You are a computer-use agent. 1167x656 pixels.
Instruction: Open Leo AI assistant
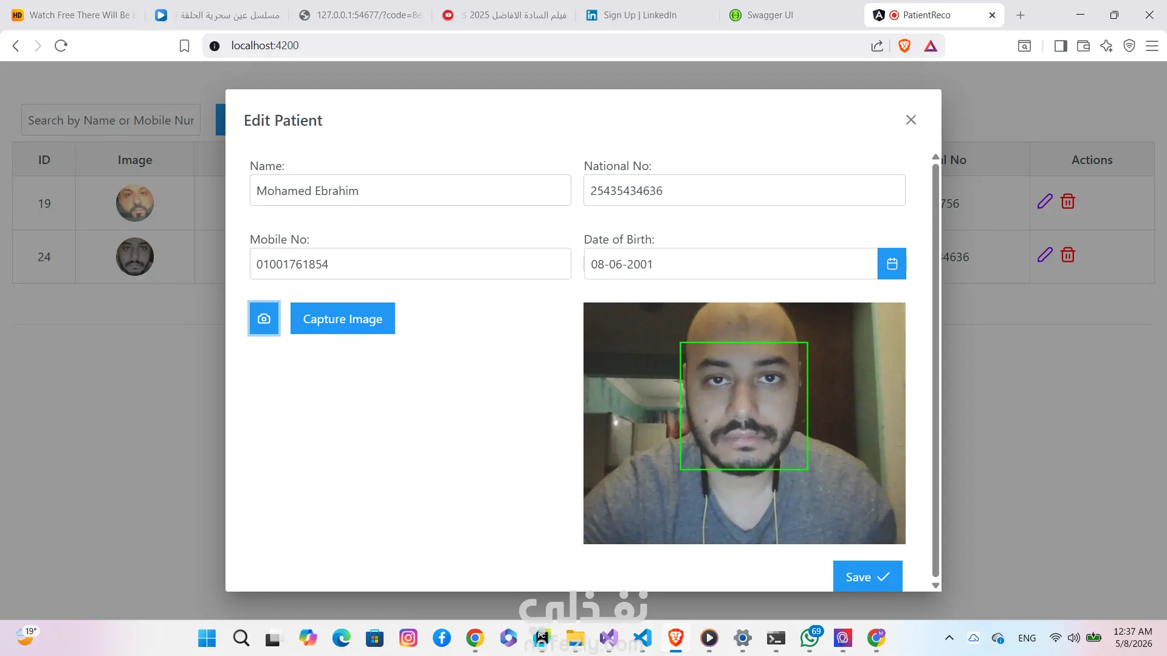1106,46
